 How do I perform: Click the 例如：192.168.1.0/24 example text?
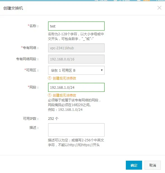pos(65,109)
